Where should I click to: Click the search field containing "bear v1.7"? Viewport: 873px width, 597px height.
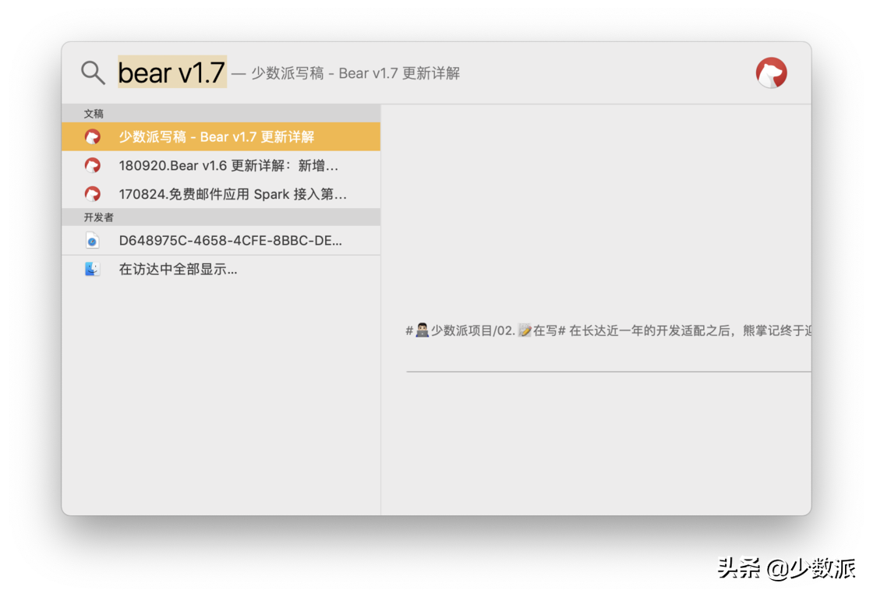(x=172, y=72)
